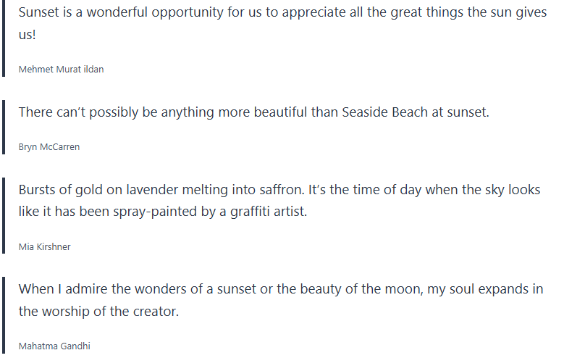Click the word "saffron" in the third quote

tap(277, 191)
